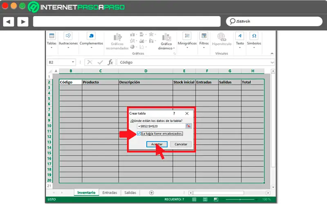Expand the formula bar
The height and width of the screenshot is (204, 327).
click(272, 62)
